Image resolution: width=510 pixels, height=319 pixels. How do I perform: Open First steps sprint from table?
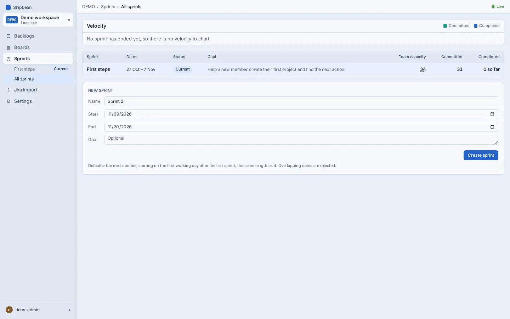pos(98,69)
